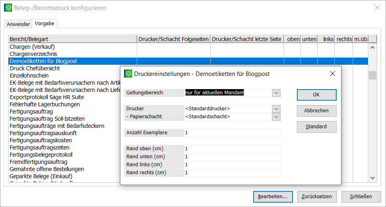Expand the Drucker dropdown arrow

point(276,109)
